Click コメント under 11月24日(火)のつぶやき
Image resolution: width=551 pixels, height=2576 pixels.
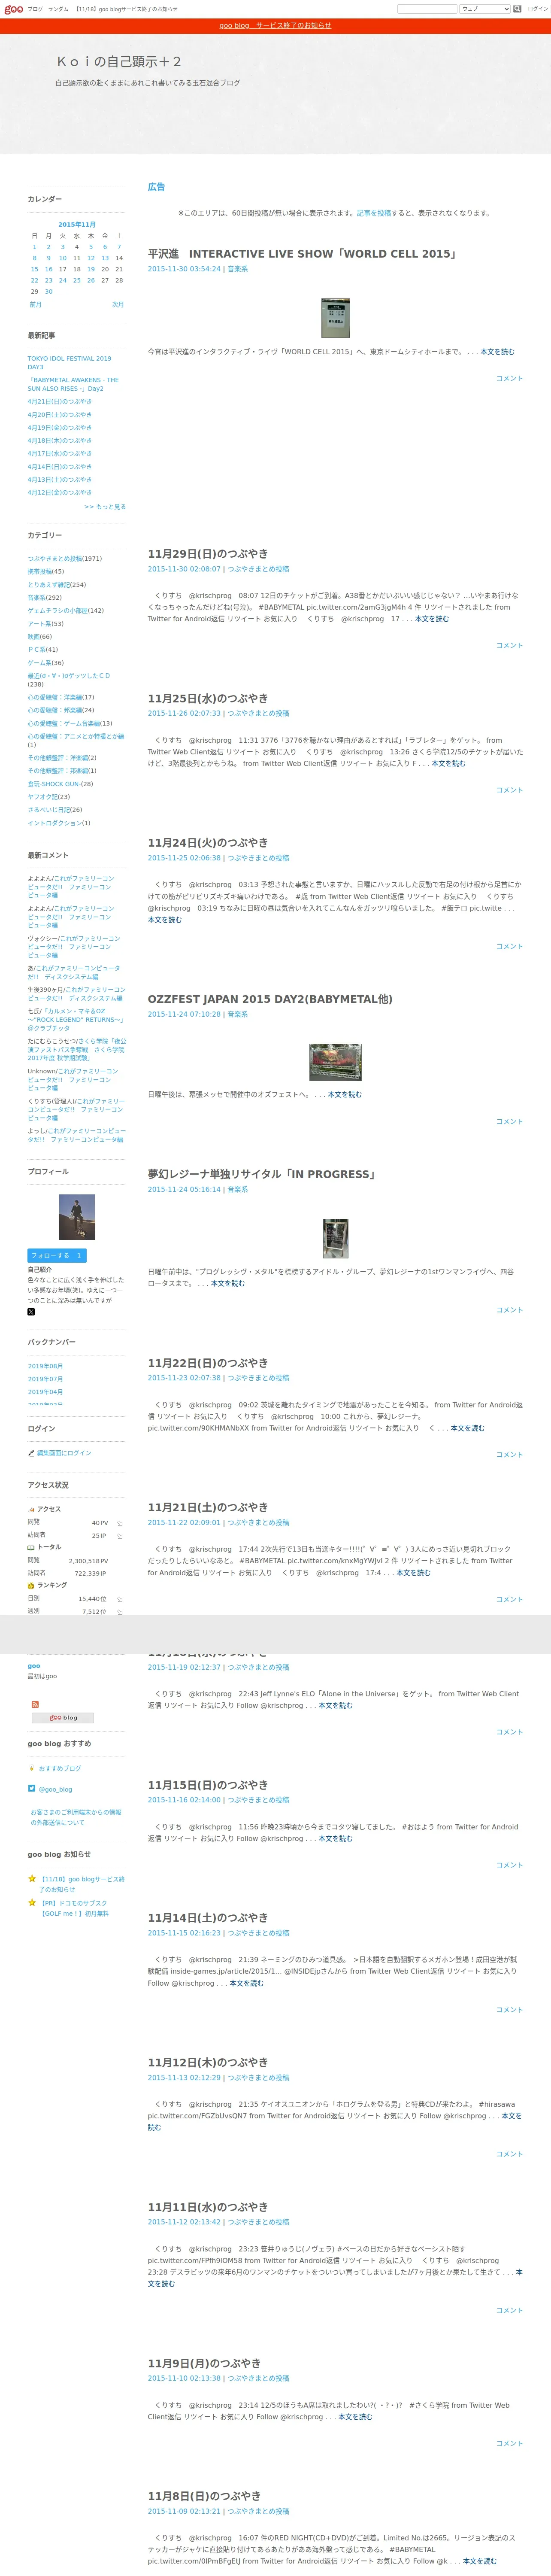[x=510, y=946]
